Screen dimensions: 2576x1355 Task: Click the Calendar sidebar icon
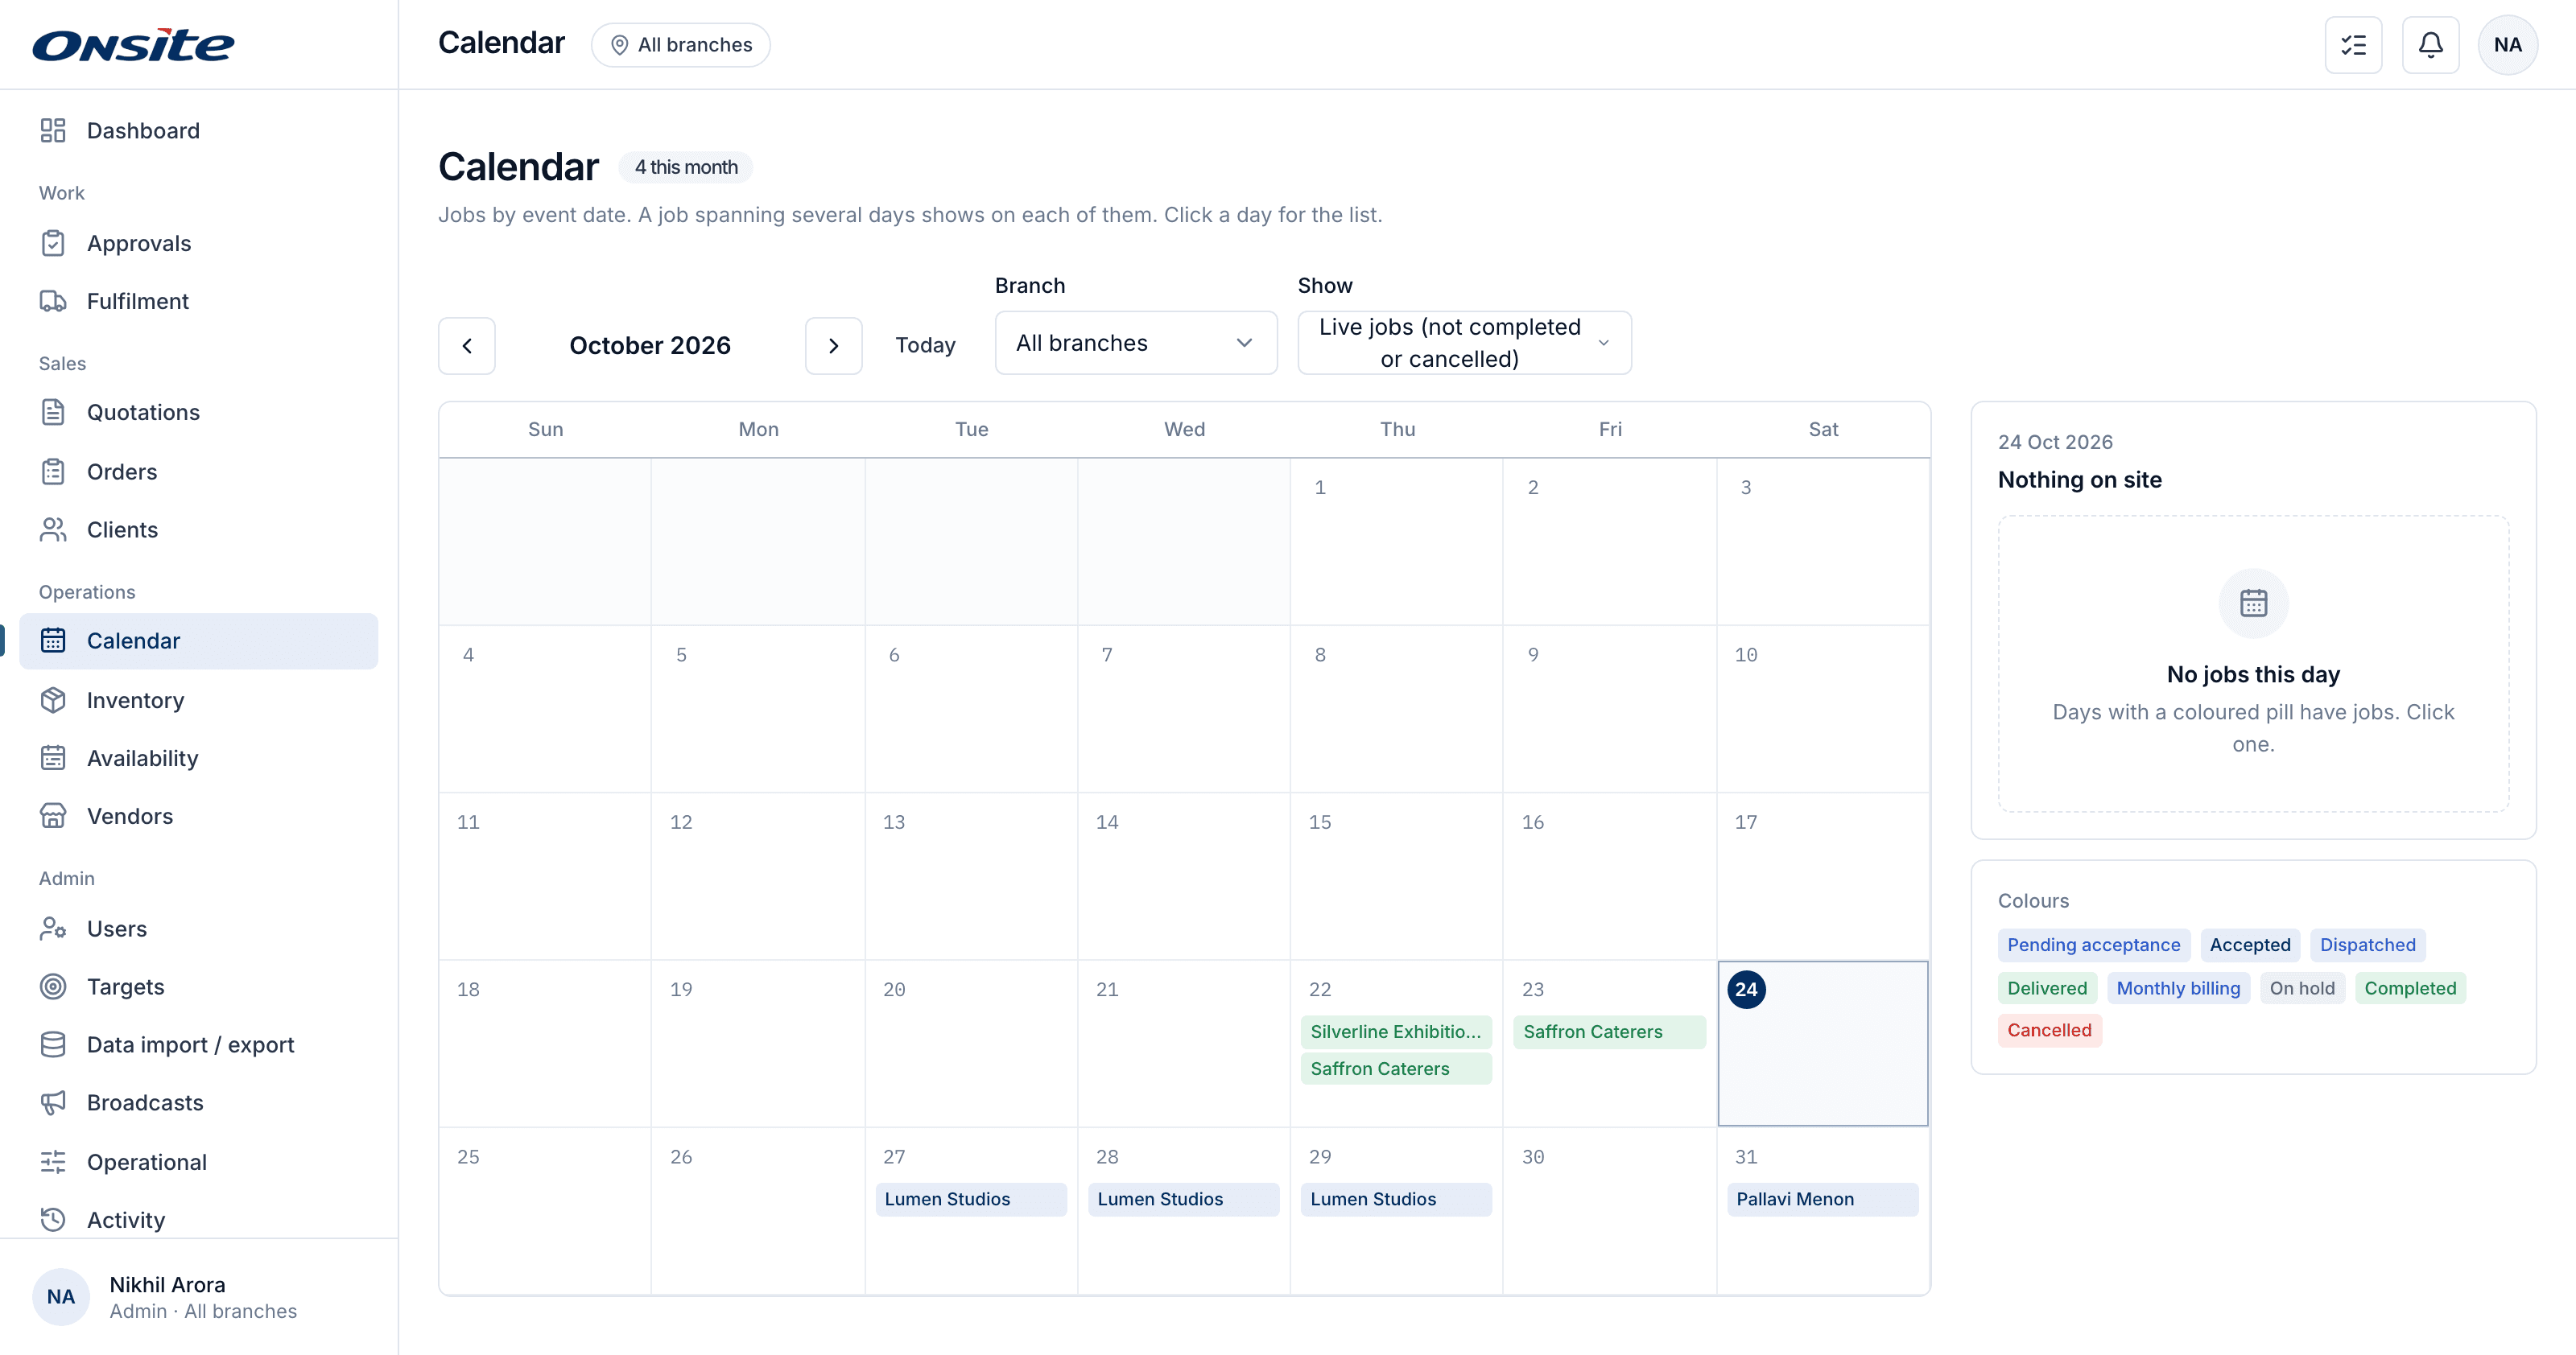[53, 640]
